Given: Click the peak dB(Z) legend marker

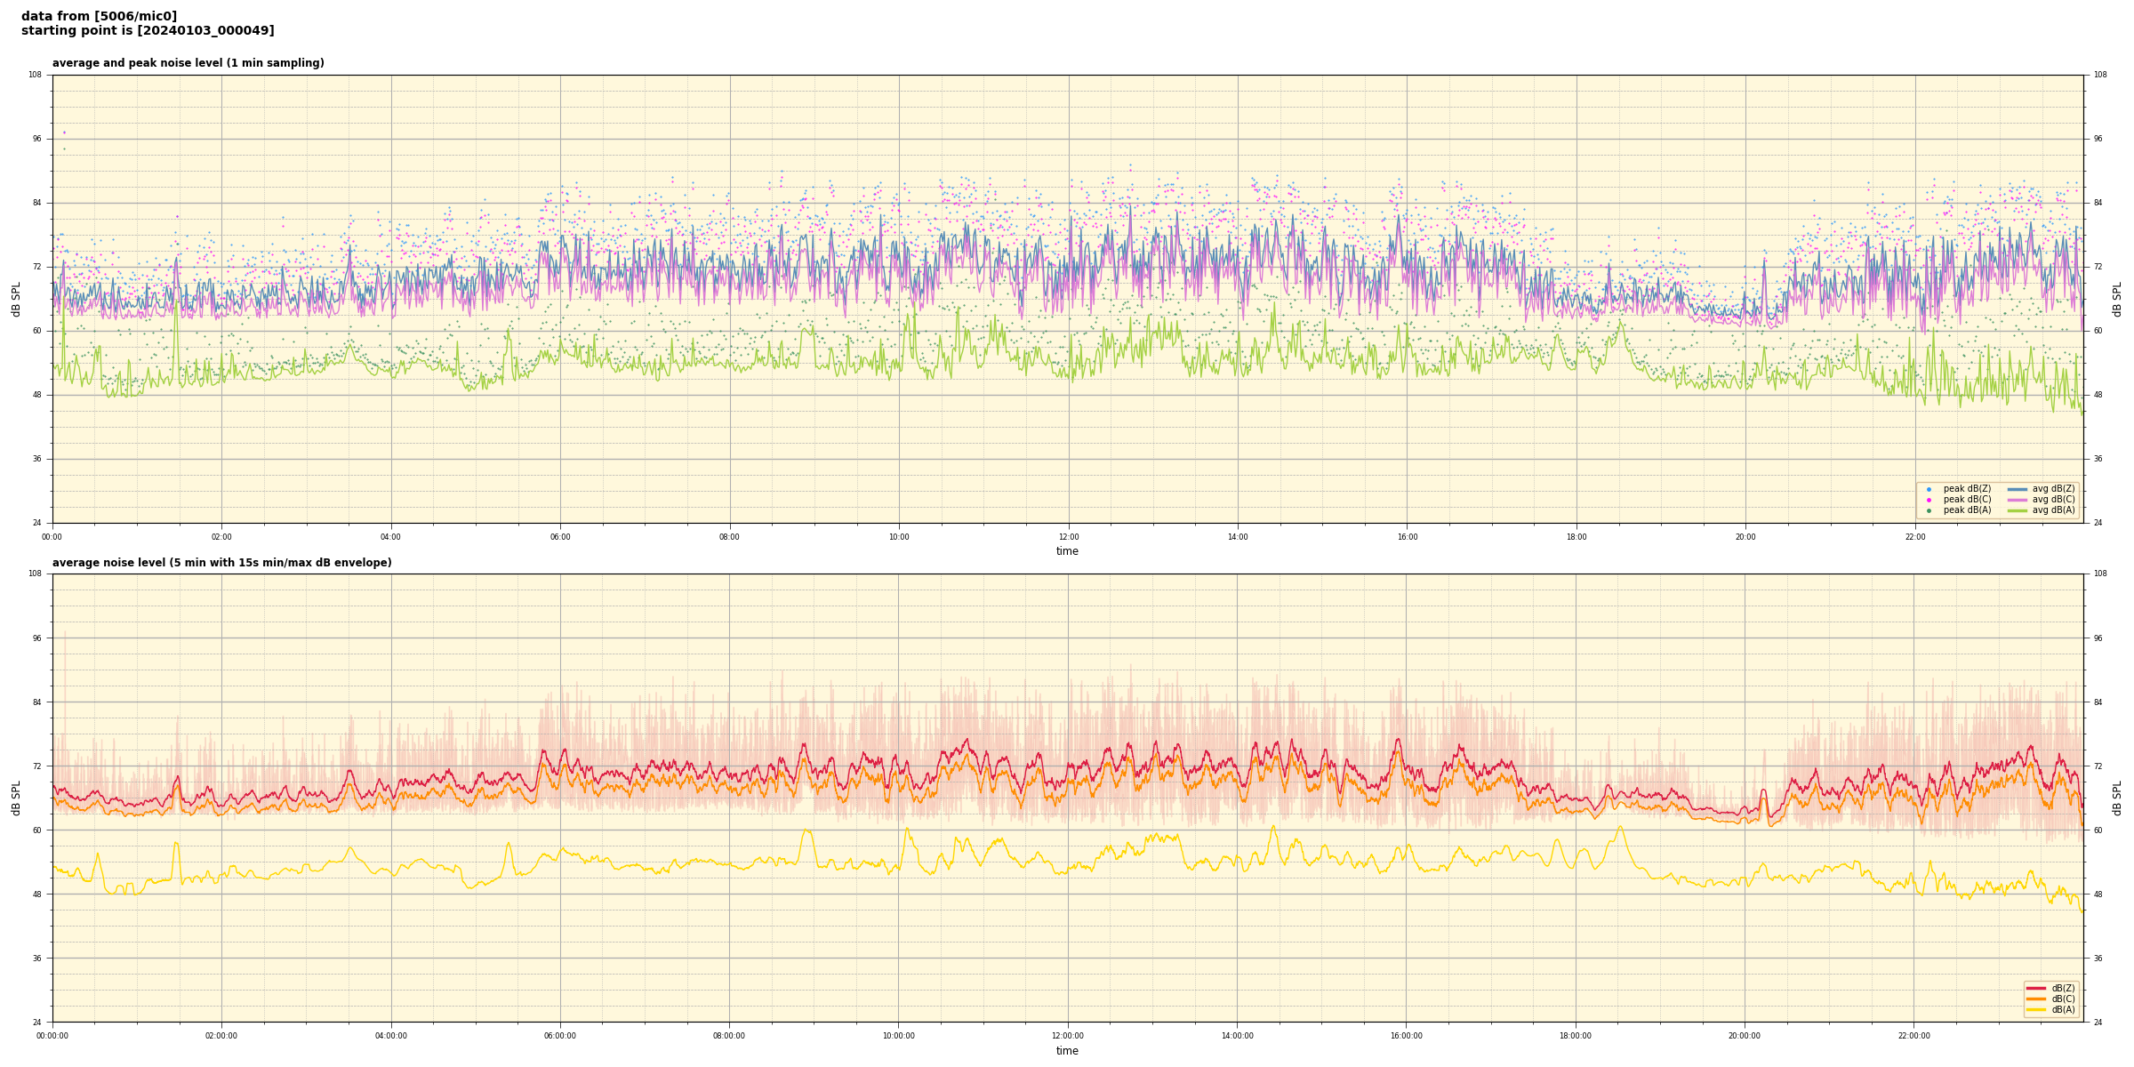Looking at the screenshot, I should pyautogui.click(x=1929, y=489).
